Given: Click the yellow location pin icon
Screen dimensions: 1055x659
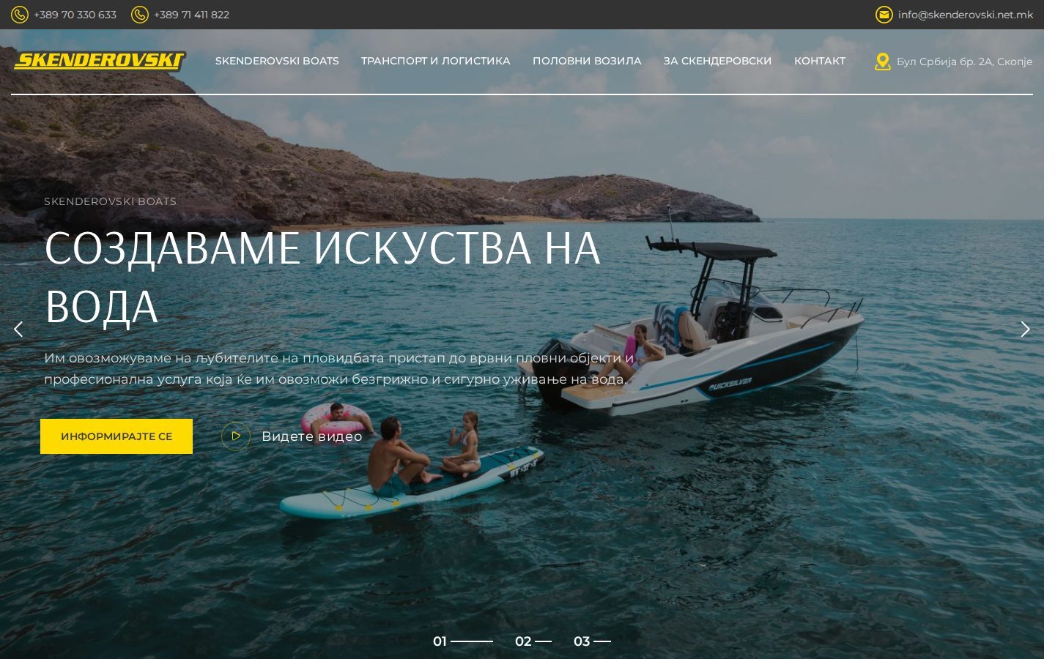Looking at the screenshot, I should click(x=883, y=62).
